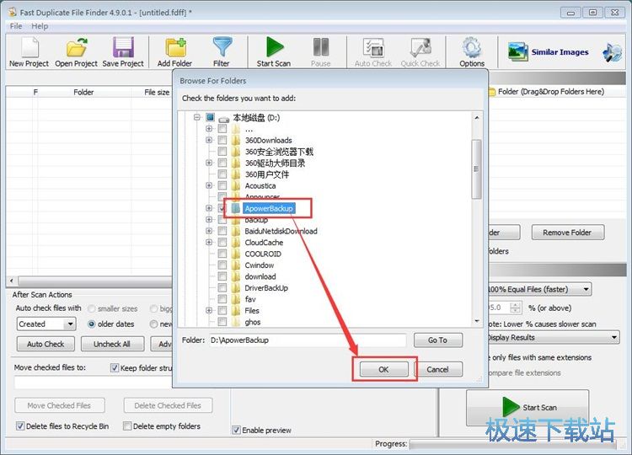Expand the Acoustica folder node
632x455 pixels.
[209, 185]
